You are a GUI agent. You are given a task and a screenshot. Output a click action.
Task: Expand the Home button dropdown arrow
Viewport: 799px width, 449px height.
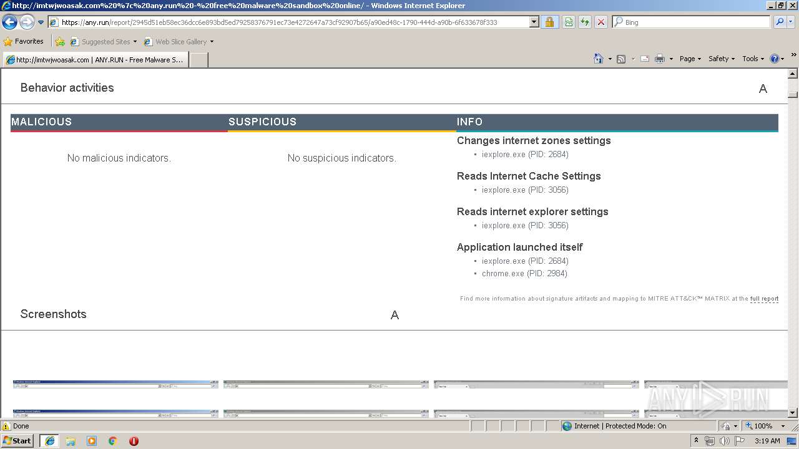(610, 59)
